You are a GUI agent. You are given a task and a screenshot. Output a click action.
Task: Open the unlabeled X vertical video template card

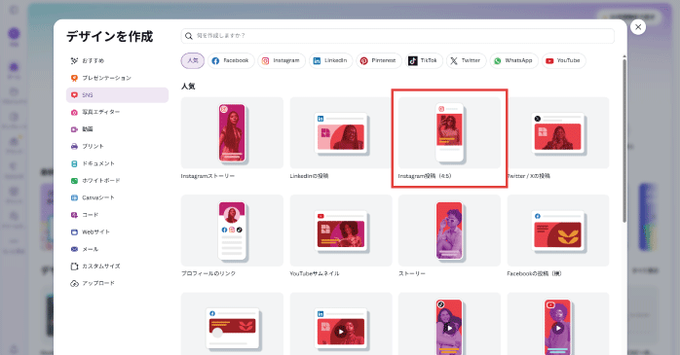(449, 324)
